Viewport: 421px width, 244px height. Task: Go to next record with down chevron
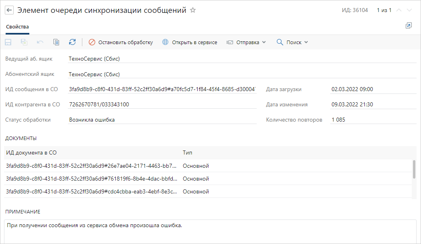point(409,10)
